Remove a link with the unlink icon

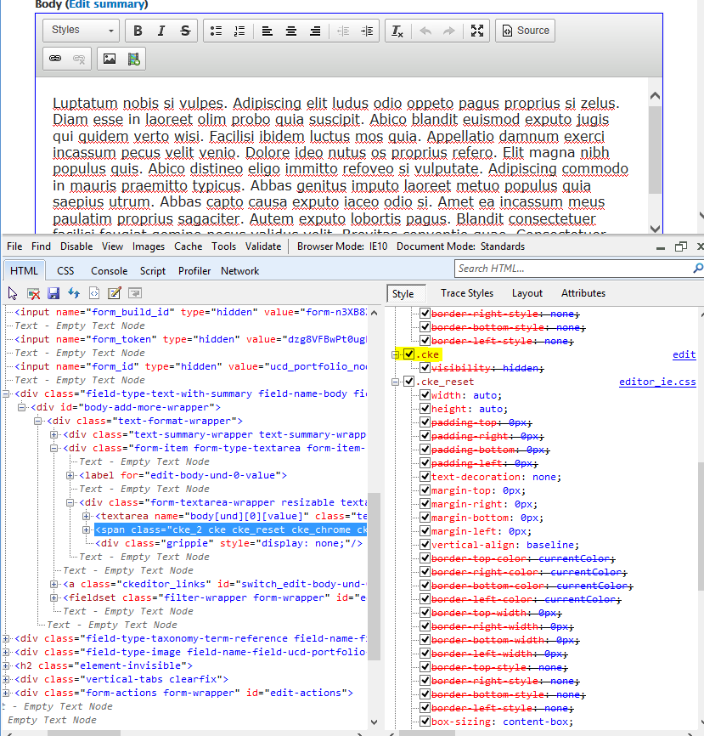coord(79,59)
